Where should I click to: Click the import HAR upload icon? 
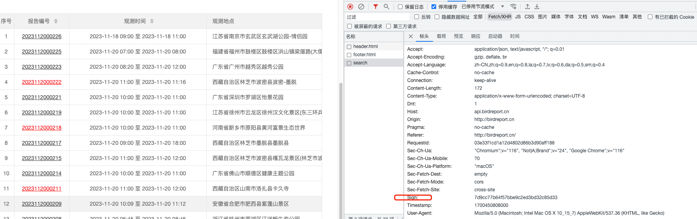pos(527,7)
